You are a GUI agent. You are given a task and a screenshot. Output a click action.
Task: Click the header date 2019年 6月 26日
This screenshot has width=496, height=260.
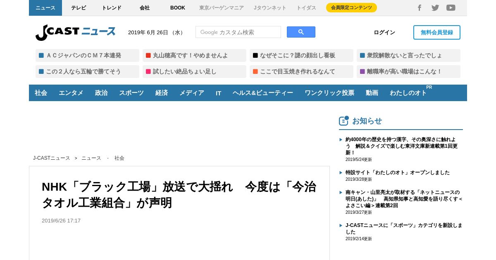click(156, 33)
